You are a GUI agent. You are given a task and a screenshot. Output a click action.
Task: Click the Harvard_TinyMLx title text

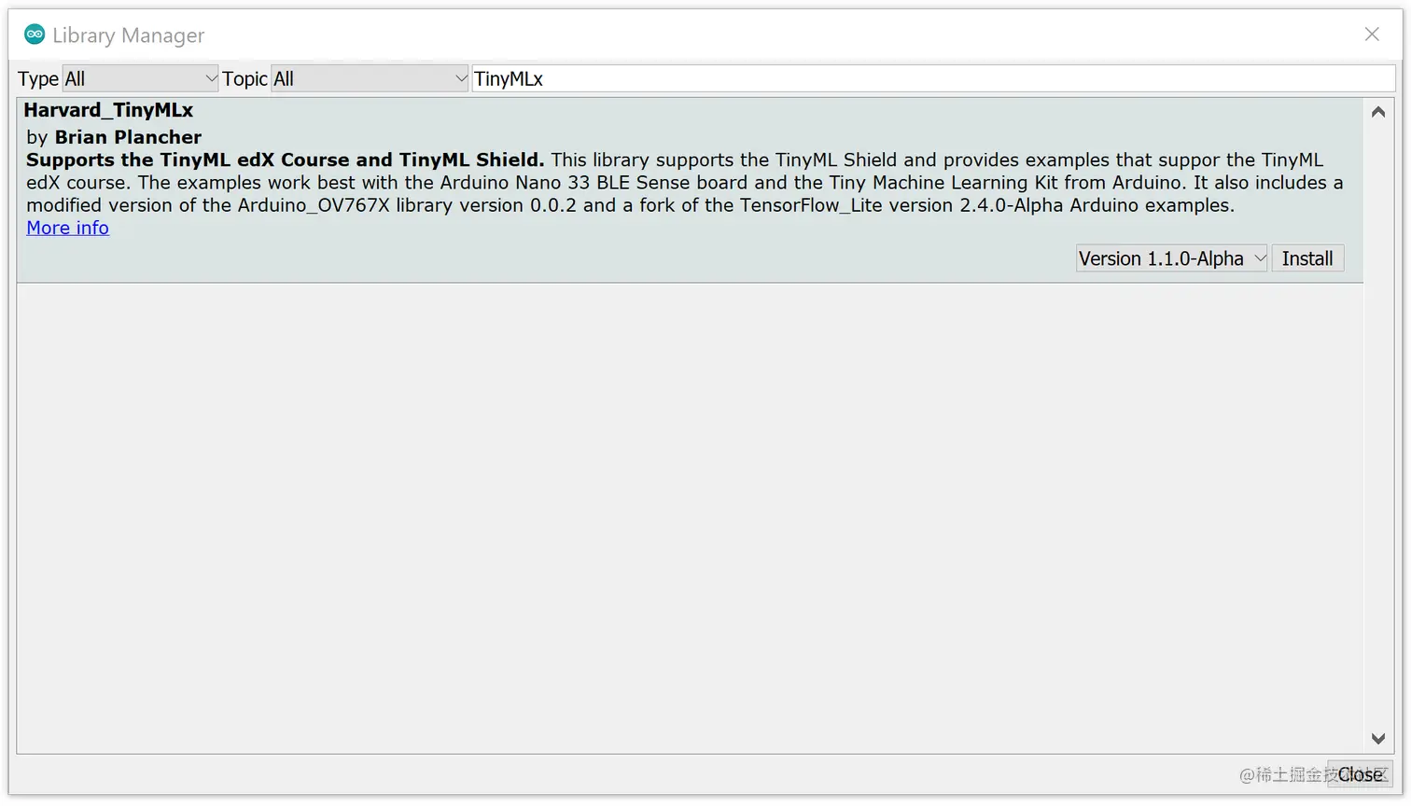click(x=108, y=110)
